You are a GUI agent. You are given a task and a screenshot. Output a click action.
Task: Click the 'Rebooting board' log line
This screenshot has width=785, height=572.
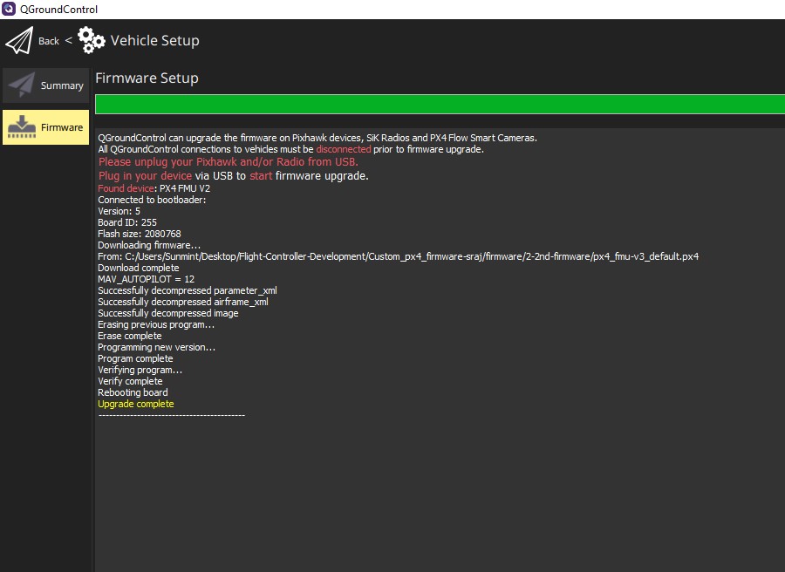pos(133,392)
